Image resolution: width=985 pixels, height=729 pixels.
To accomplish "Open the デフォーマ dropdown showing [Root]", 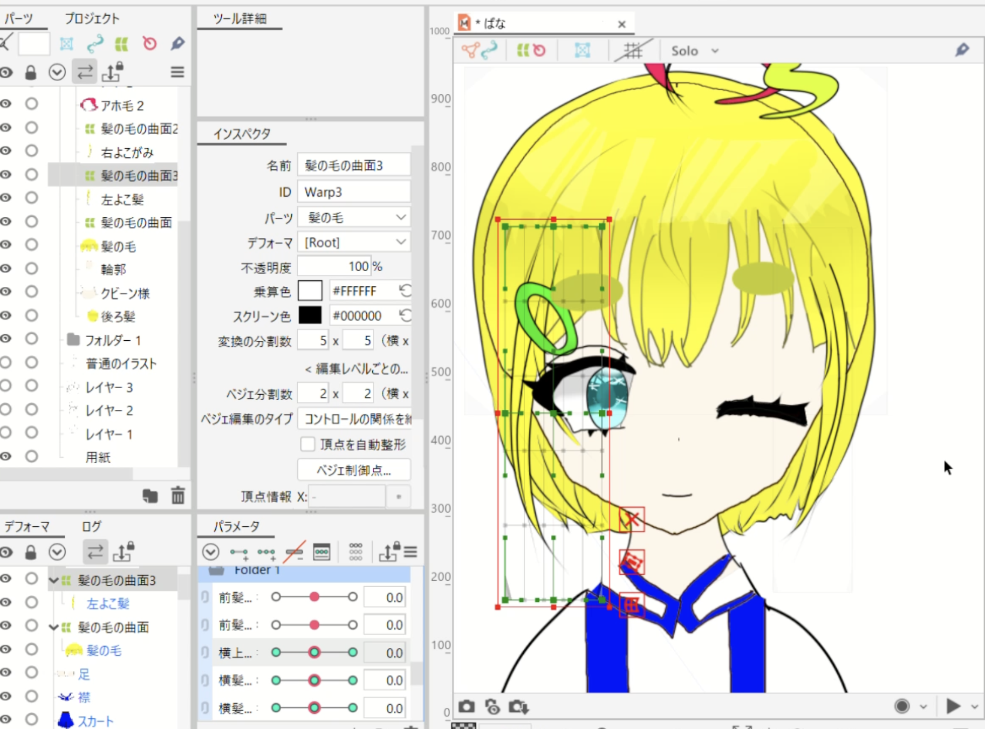I will tap(354, 242).
